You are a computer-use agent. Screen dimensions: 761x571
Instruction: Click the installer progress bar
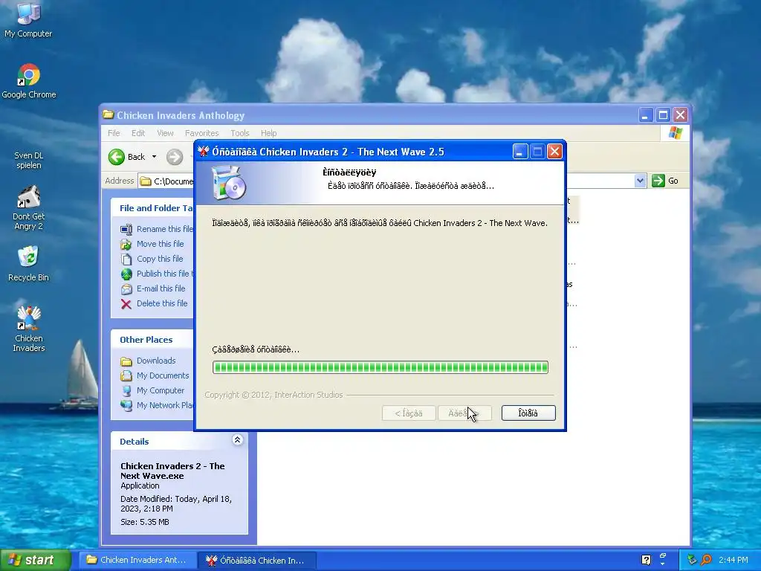click(x=380, y=367)
